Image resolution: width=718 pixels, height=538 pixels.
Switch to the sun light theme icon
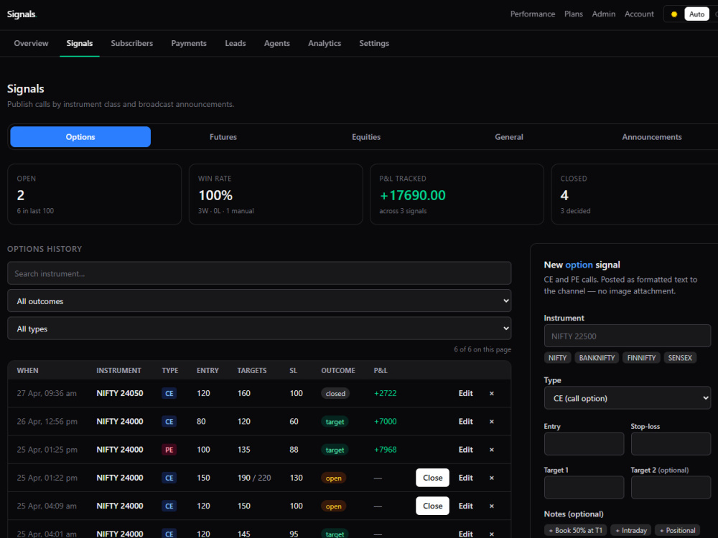pos(674,14)
